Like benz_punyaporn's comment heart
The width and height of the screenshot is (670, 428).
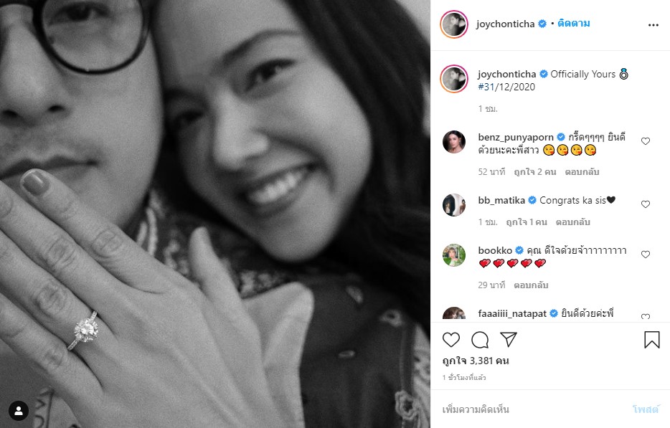645,141
